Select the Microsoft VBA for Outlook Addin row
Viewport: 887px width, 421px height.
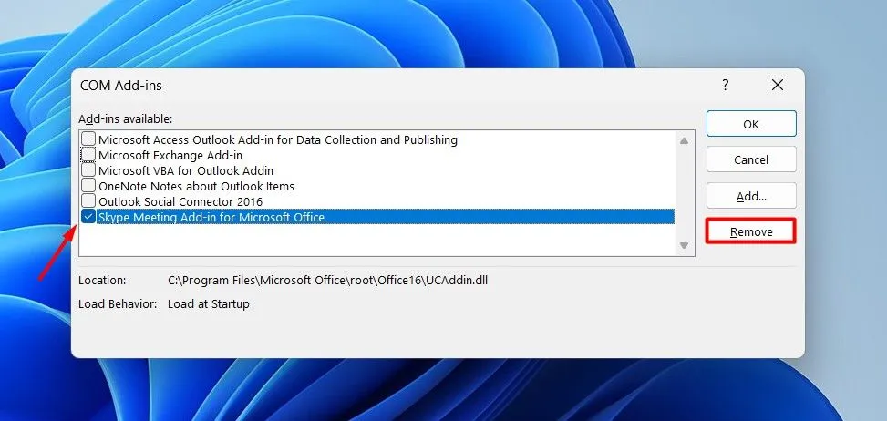click(x=186, y=170)
